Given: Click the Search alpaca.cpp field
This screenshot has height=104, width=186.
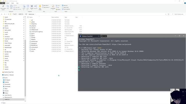Looking at the screenshot, I should pos(178,14).
